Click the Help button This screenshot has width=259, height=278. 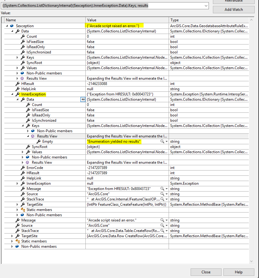pyautogui.click(x=239, y=272)
